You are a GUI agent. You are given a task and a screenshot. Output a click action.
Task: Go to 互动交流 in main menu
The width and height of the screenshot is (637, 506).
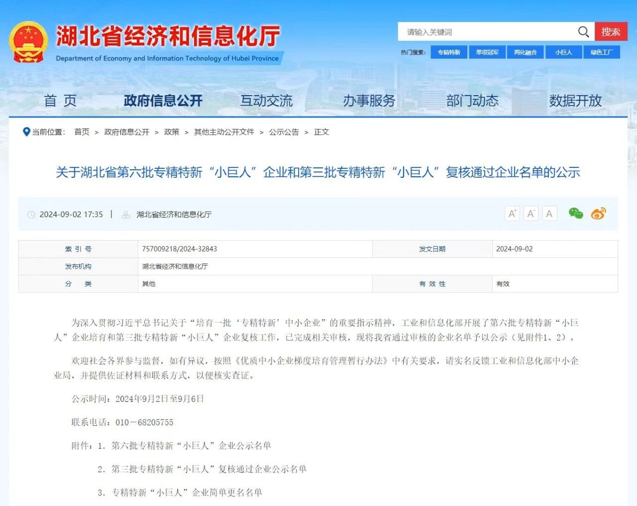[266, 101]
